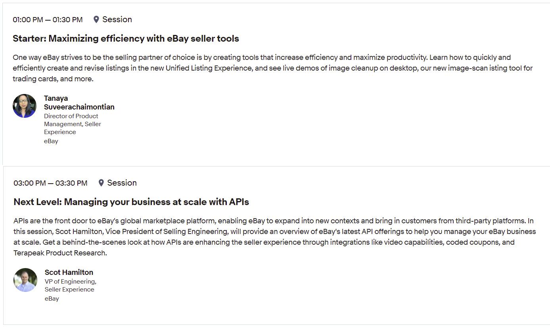
Task: Click the Unified Listing Experience description paragraph
Action: pos(273,68)
